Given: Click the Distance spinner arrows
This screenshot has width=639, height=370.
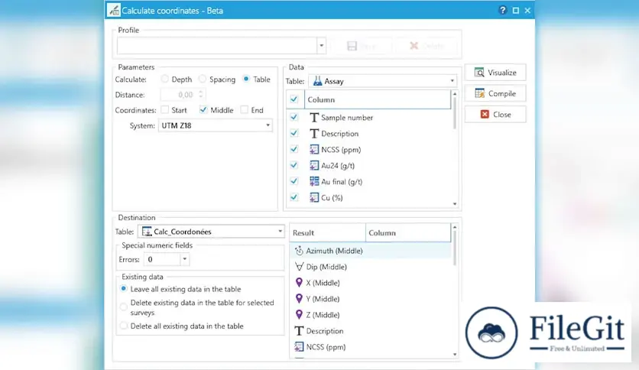Looking at the screenshot, I should click(201, 95).
